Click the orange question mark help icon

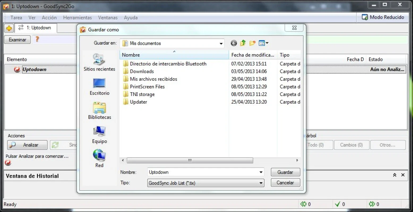(37, 39)
